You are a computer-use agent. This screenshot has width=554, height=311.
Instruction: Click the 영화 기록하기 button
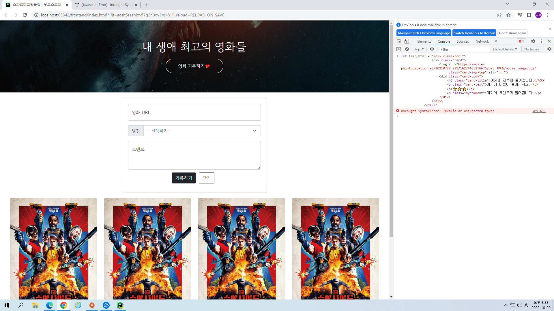[194, 66]
